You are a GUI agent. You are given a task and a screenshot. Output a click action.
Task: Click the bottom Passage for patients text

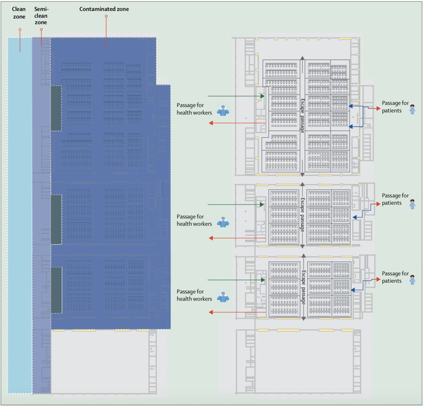point(395,277)
